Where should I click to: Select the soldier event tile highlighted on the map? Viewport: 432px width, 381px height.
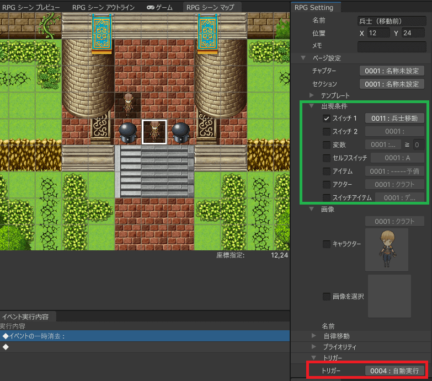click(x=155, y=132)
